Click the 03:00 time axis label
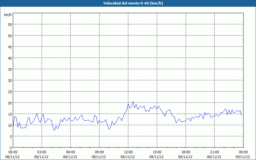The image size is (256, 160). pyautogui.click(x=42, y=152)
